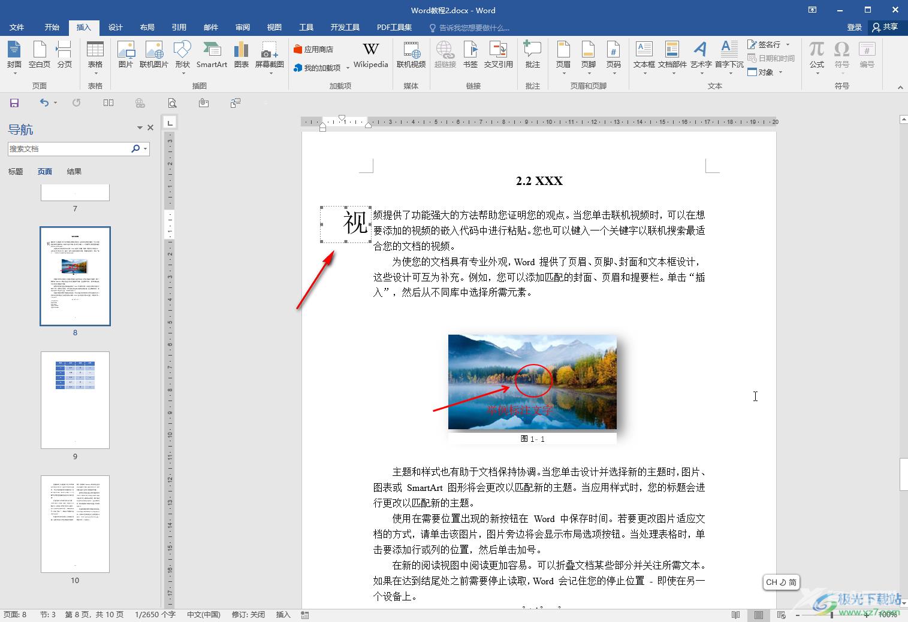This screenshot has width=908, height=622.
Task: Toggle track changes status (修订: 关闭)
Action: point(248,615)
